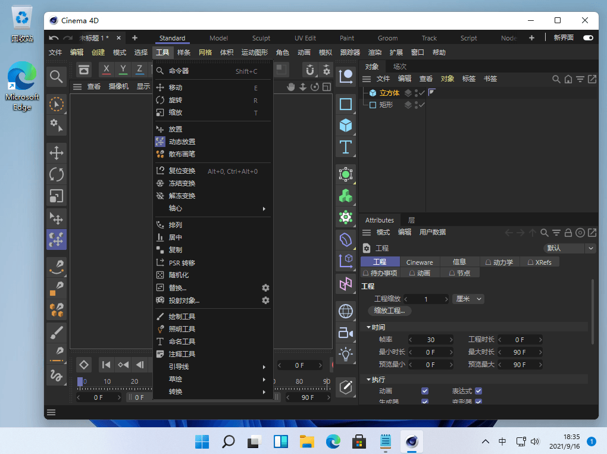Click the X axis lock button
The width and height of the screenshot is (607, 454).
pos(106,70)
